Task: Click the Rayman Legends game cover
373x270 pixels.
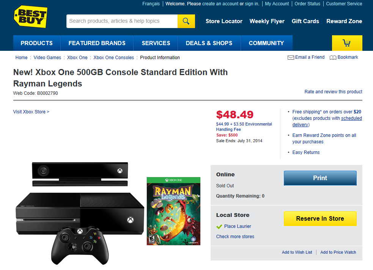Action: [x=173, y=211]
